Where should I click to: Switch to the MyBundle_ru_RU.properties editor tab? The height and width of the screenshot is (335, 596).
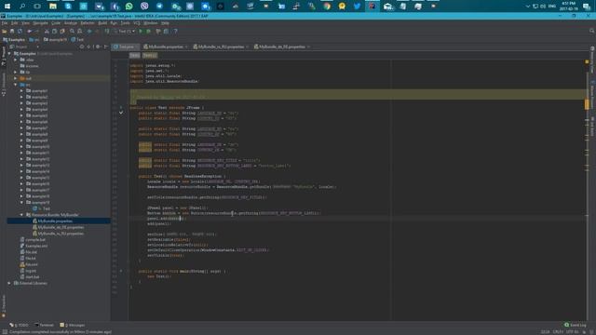pos(221,47)
